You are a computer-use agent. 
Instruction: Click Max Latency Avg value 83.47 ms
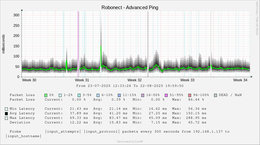coord(118,118)
